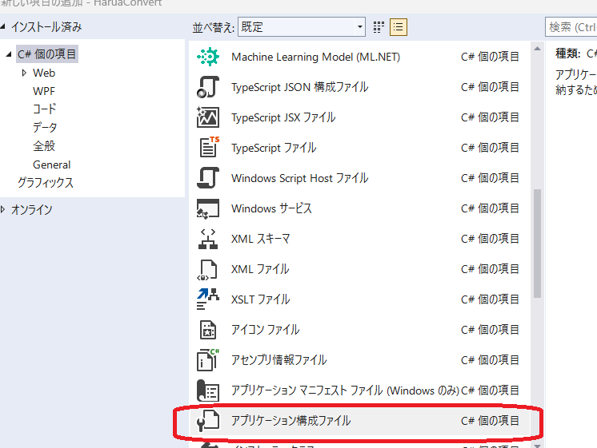This screenshot has width=597, height=448.
Task: Open the 並べ替え sort dropdown
Action: [x=302, y=27]
